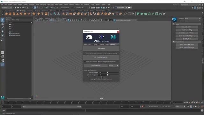Viewport: 204px width, 115px height.
Task: Click the Quick Rig Tool button
Action: click(187, 39)
